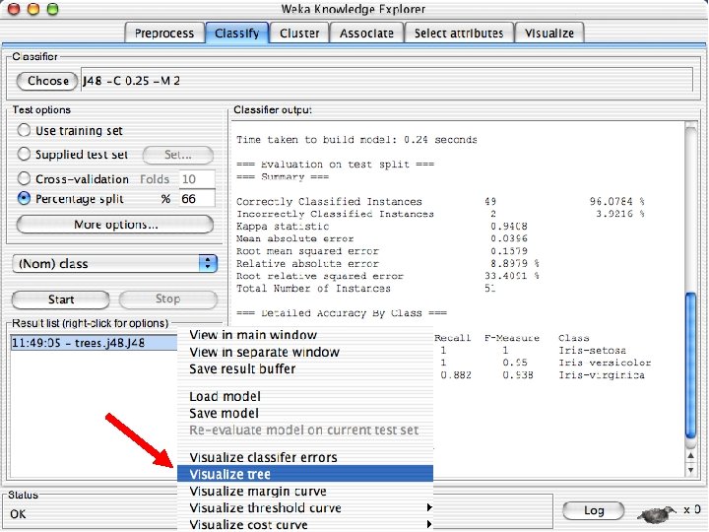Click the green zoom window button

point(53,8)
